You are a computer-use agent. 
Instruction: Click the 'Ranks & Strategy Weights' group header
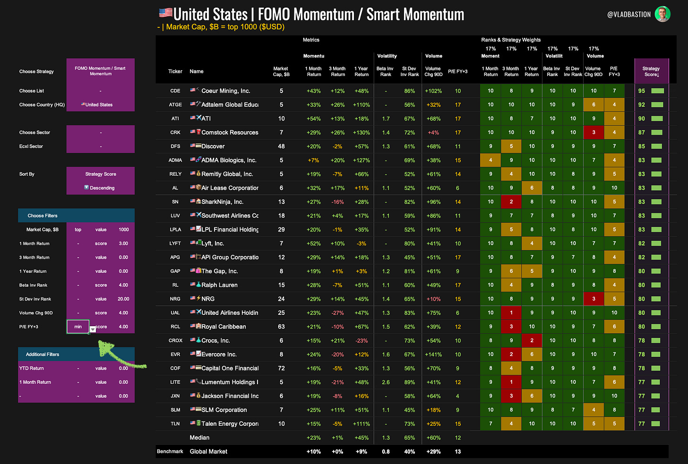point(511,40)
